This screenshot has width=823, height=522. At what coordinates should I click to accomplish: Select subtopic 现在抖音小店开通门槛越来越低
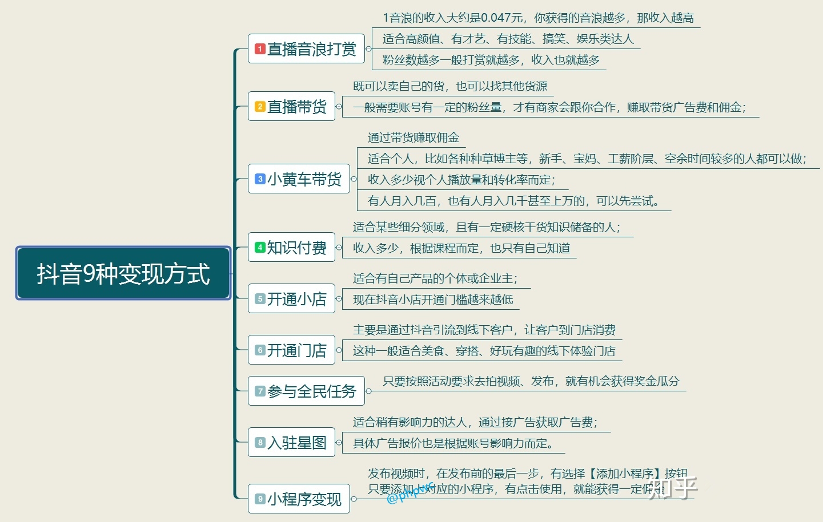(x=433, y=300)
